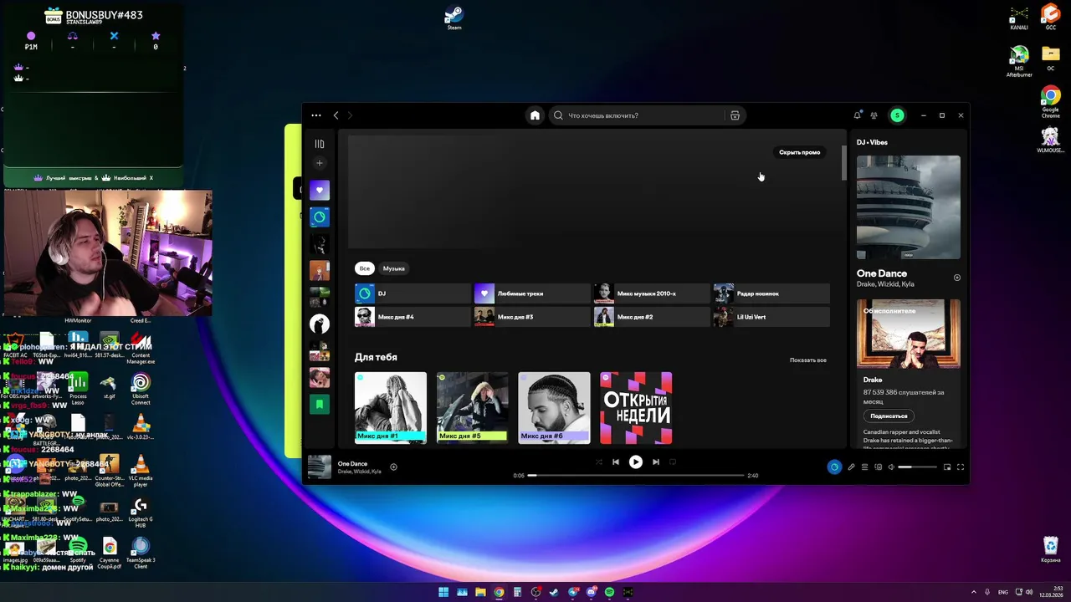The height and width of the screenshot is (602, 1071).
Task: Open Spotify from the taskbar
Action: point(610,592)
